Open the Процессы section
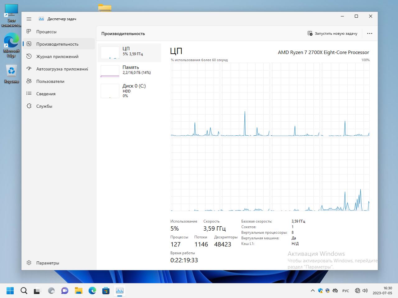The width and height of the screenshot is (398, 298). (x=59, y=32)
